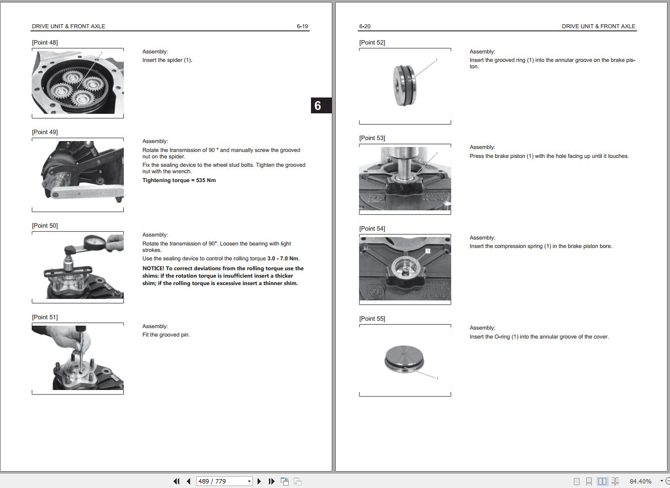Select two-page facing view
Viewport: 670px width, 488px height.
(602, 481)
